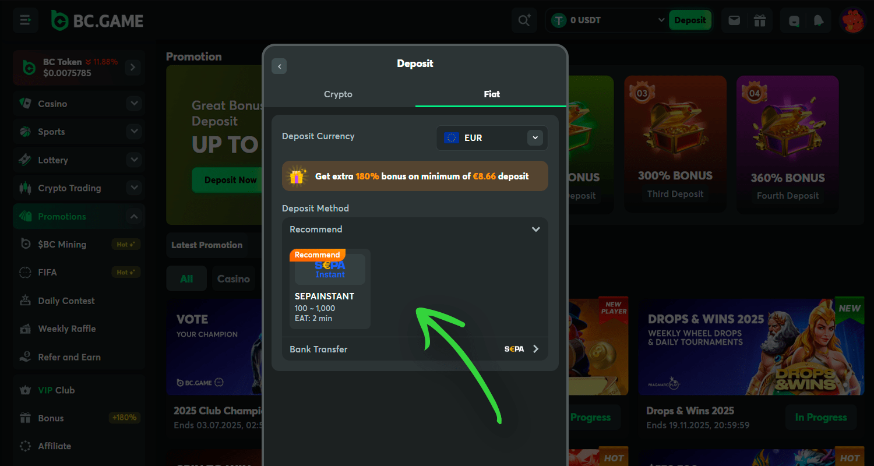
Task: Open the 360% BONUS Fourth Deposit card
Action: (x=787, y=143)
